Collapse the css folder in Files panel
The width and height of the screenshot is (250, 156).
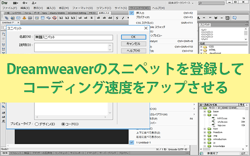click(205, 115)
